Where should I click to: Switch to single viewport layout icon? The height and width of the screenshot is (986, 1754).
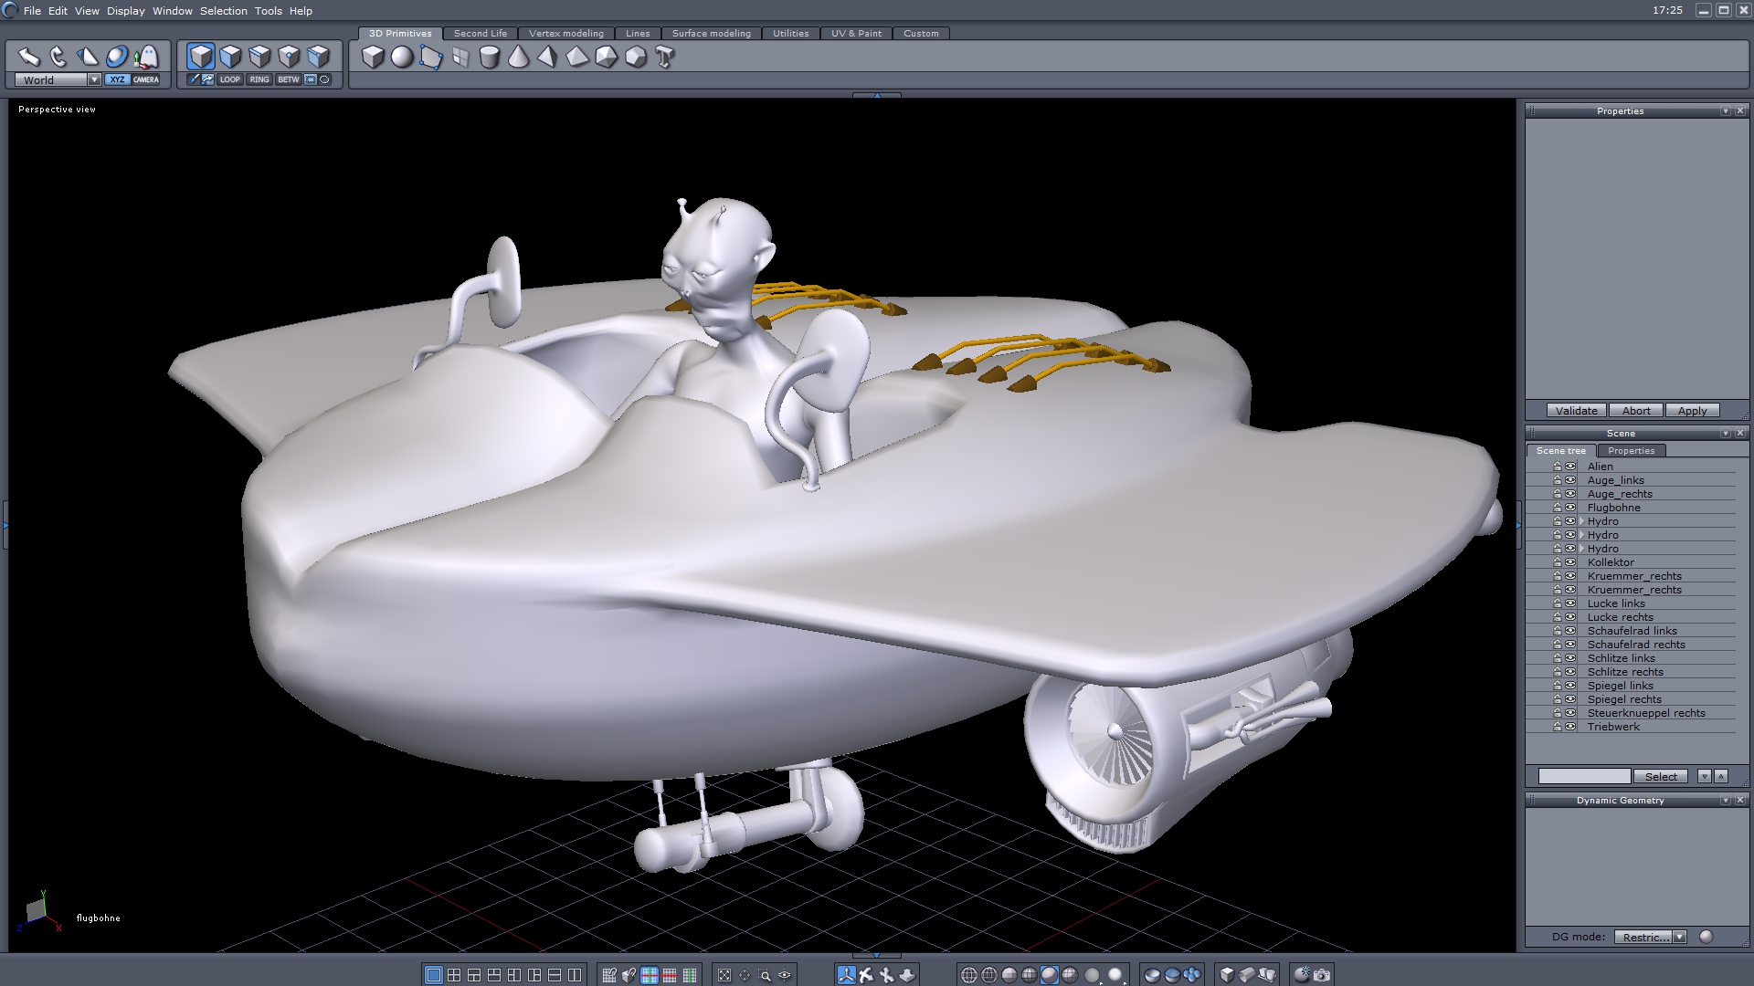tap(434, 975)
